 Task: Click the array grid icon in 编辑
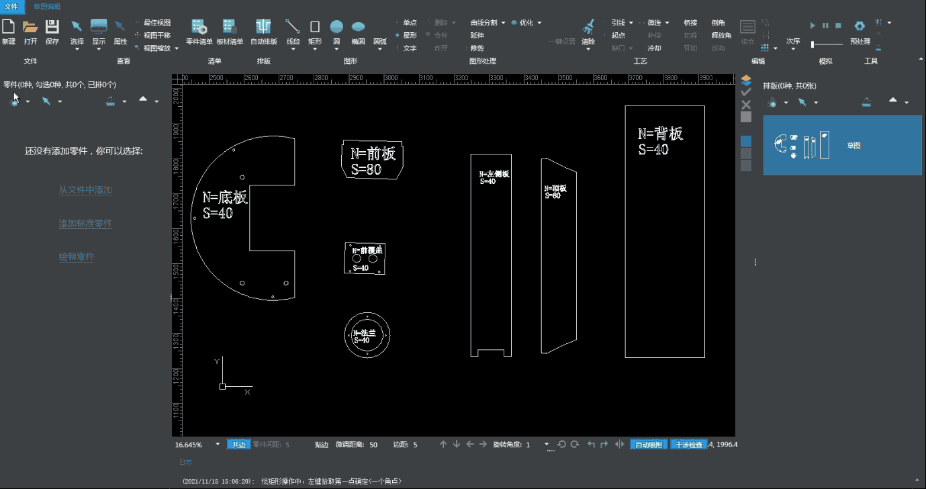click(766, 48)
